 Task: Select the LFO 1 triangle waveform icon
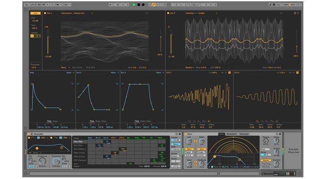(194, 121)
